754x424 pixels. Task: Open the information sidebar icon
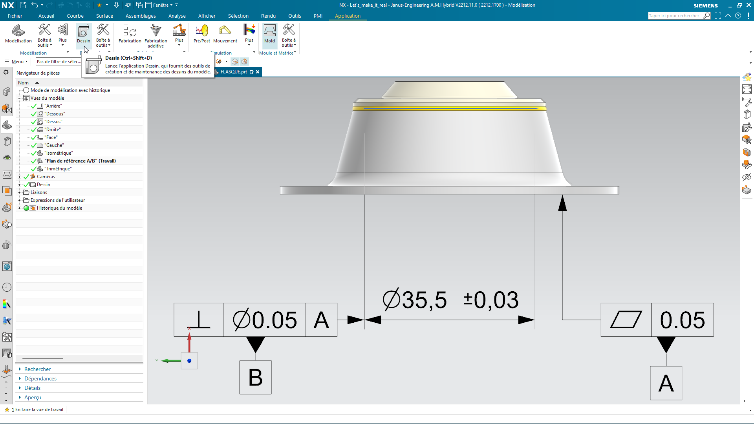pyautogui.click(x=7, y=246)
